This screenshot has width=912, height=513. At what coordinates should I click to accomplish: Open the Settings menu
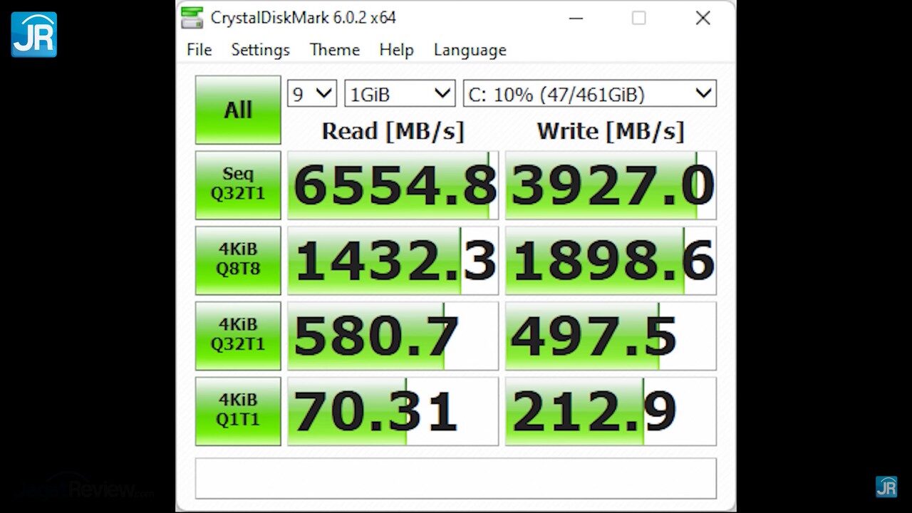tap(260, 50)
